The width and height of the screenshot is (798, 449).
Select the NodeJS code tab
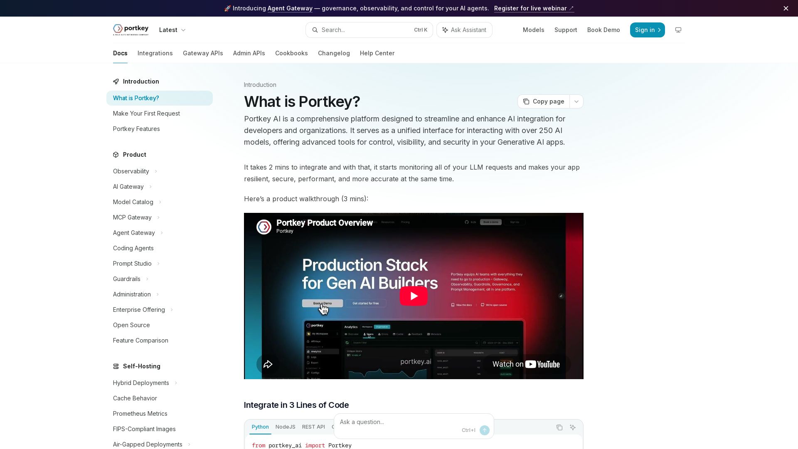[x=285, y=427]
